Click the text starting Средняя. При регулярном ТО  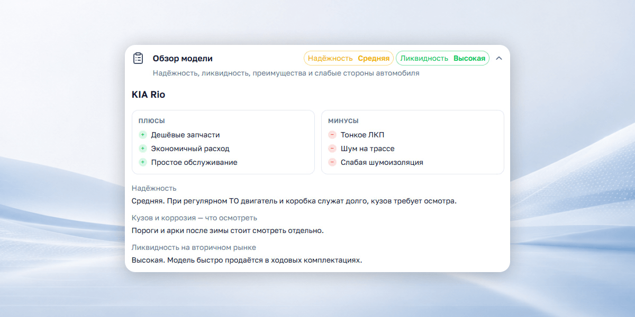coord(294,201)
